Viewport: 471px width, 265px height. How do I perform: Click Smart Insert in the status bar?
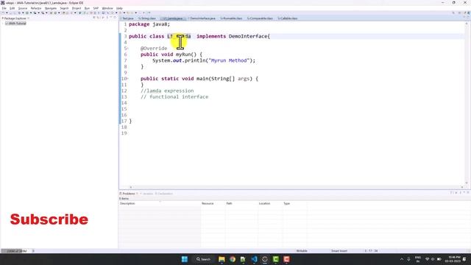339,251
